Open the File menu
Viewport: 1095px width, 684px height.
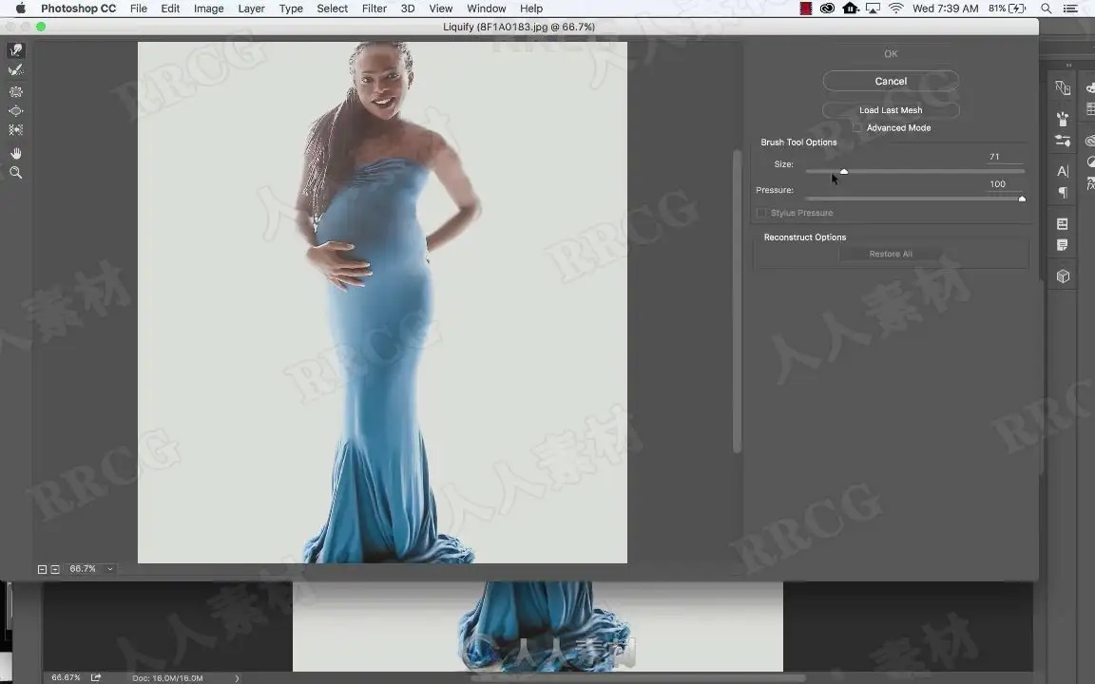pyautogui.click(x=138, y=9)
